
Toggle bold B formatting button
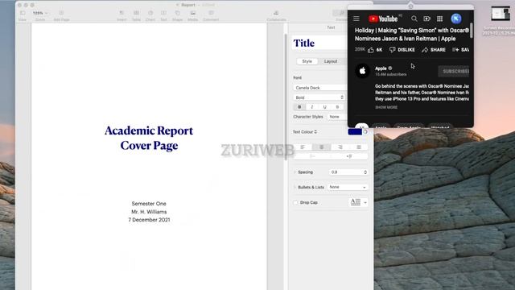[299, 107]
